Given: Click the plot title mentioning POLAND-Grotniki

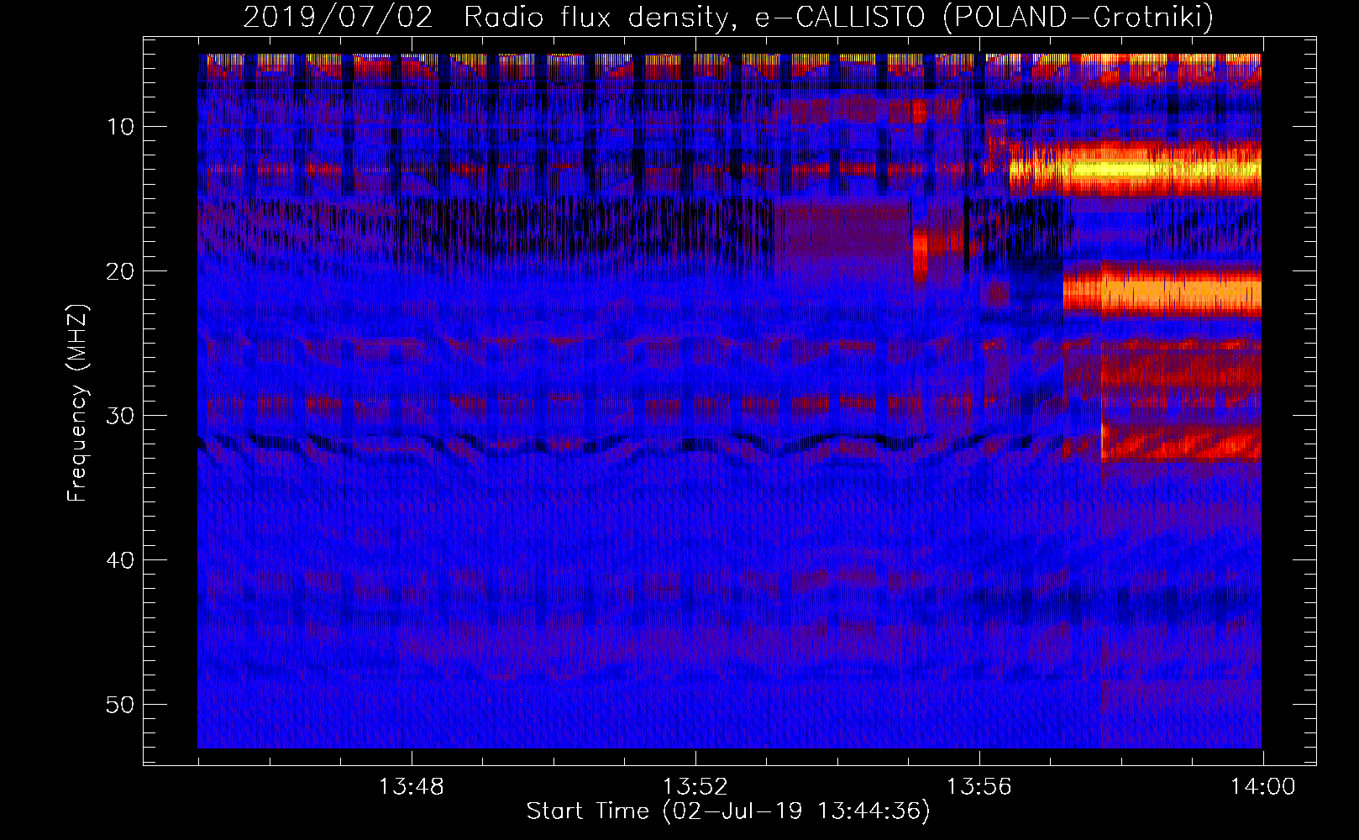Looking at the screenshot, I should tap(728, 17).
